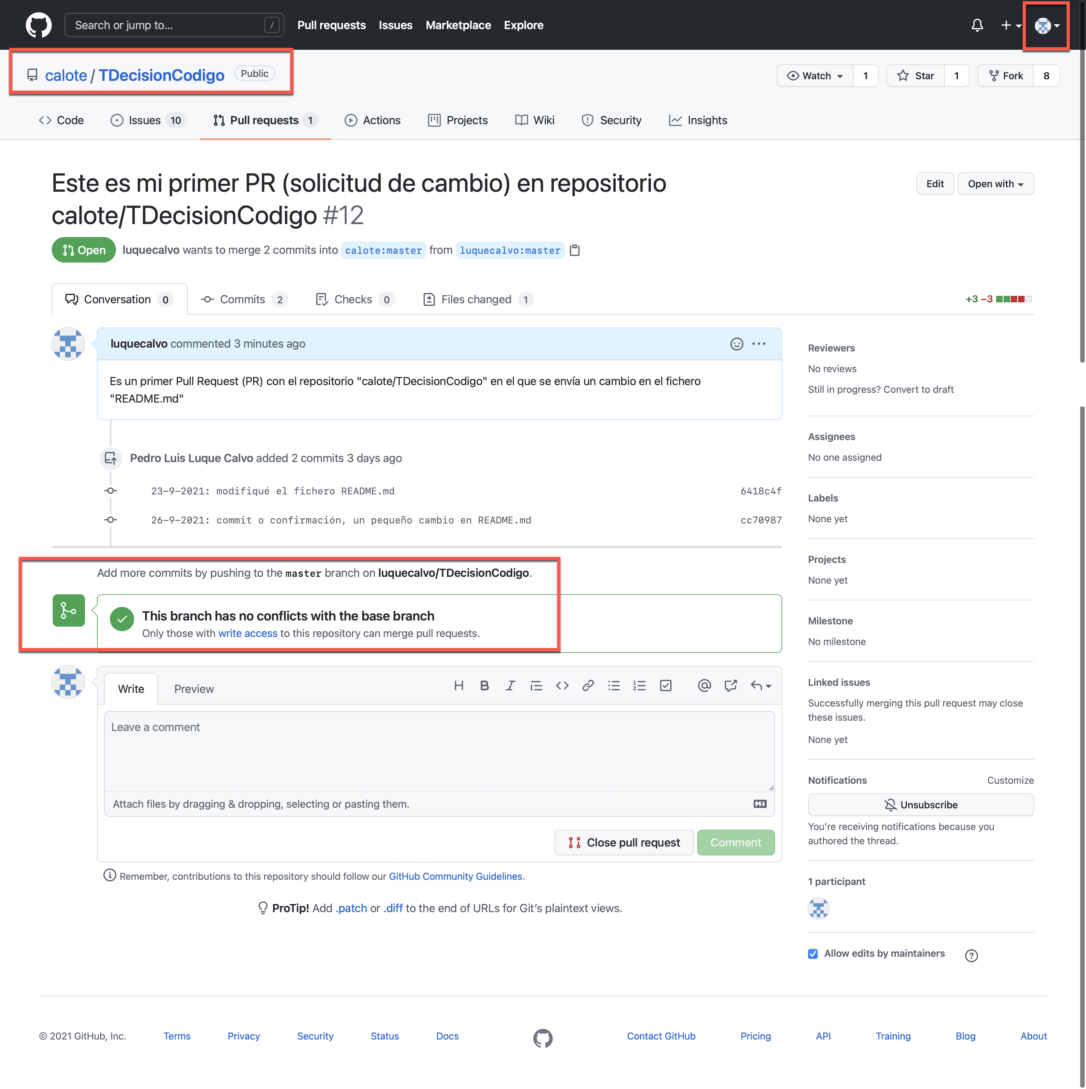The image size is (1086, 1089).
Task: Switch to the Preview comment tab
Action: [194, 689]
